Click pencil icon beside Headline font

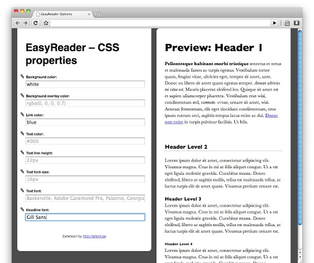pos(22,209)
